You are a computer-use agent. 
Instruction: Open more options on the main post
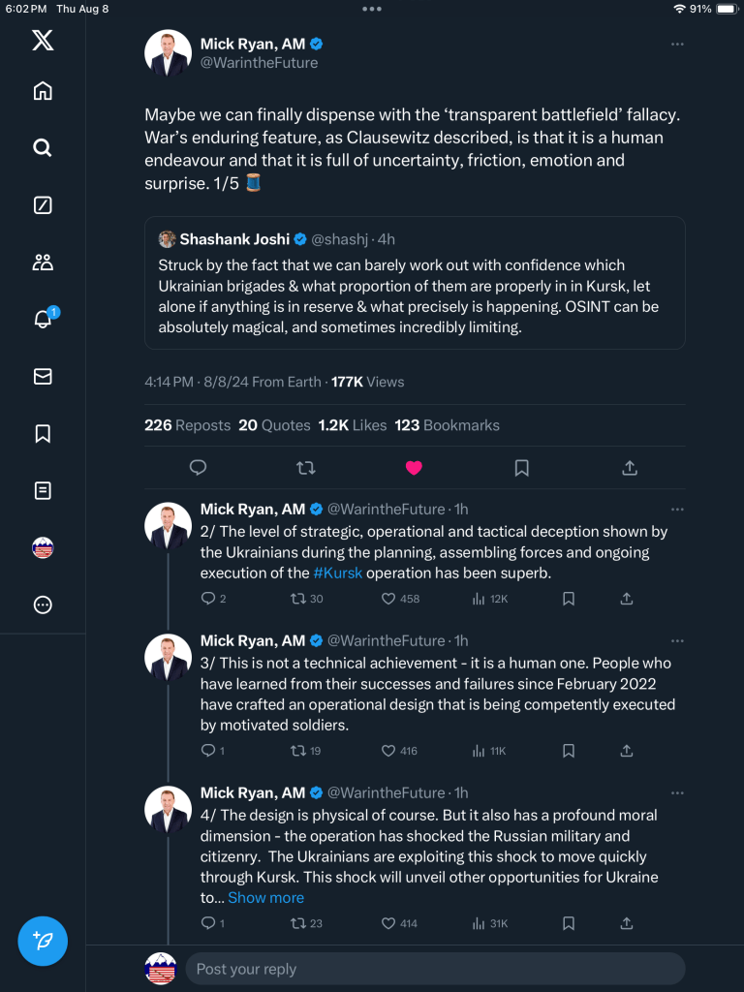pyautogui.click(x=677, y=44)
